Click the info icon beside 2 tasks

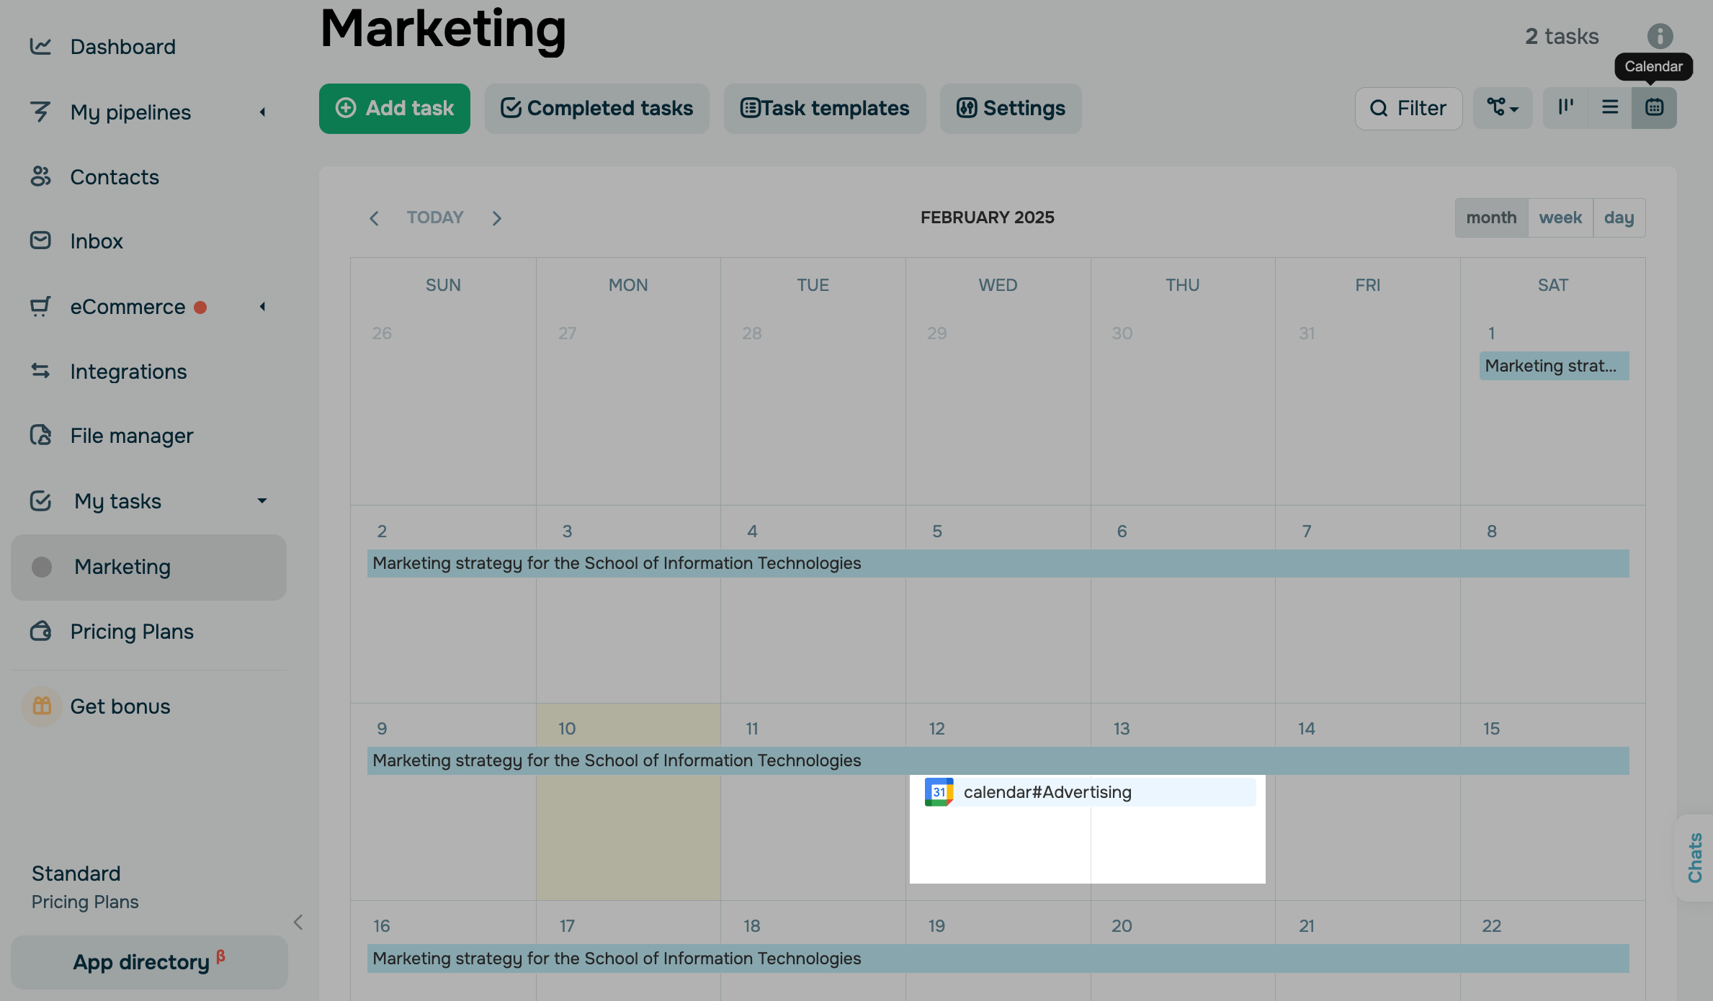point(1660,36)
